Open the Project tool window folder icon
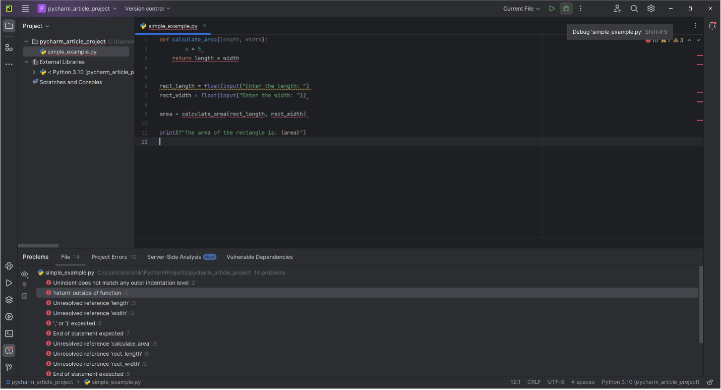Screen dimensions: 721x390 point(9,26)
